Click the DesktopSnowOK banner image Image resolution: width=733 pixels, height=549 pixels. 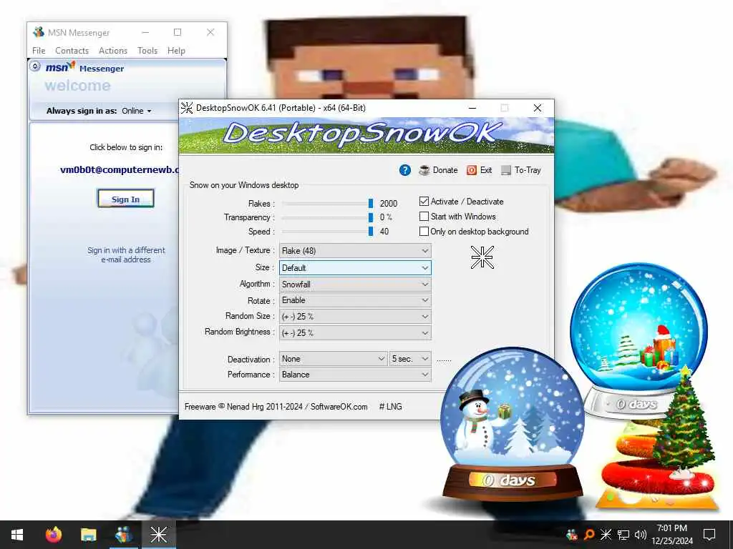(366, 135)
